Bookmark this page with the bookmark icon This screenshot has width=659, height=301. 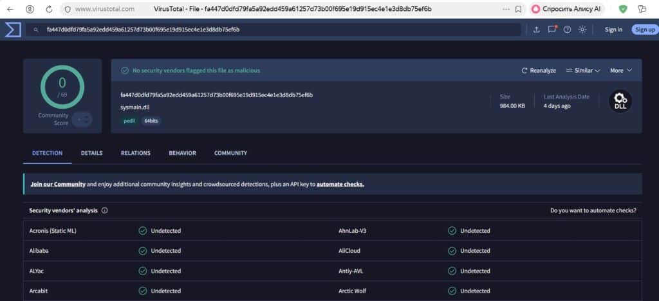(x=519, y=9)
